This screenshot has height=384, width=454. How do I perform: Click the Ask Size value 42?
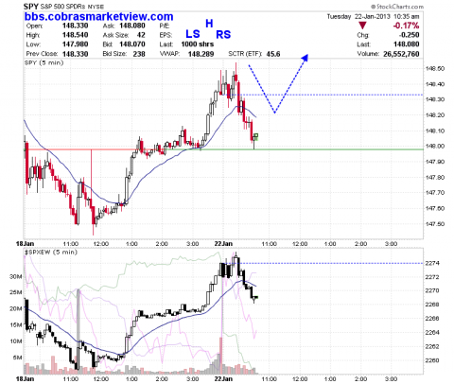141,35
